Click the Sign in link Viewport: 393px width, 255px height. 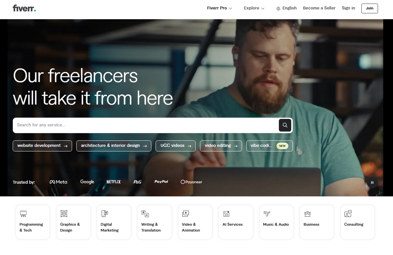(x=348, y=8)
